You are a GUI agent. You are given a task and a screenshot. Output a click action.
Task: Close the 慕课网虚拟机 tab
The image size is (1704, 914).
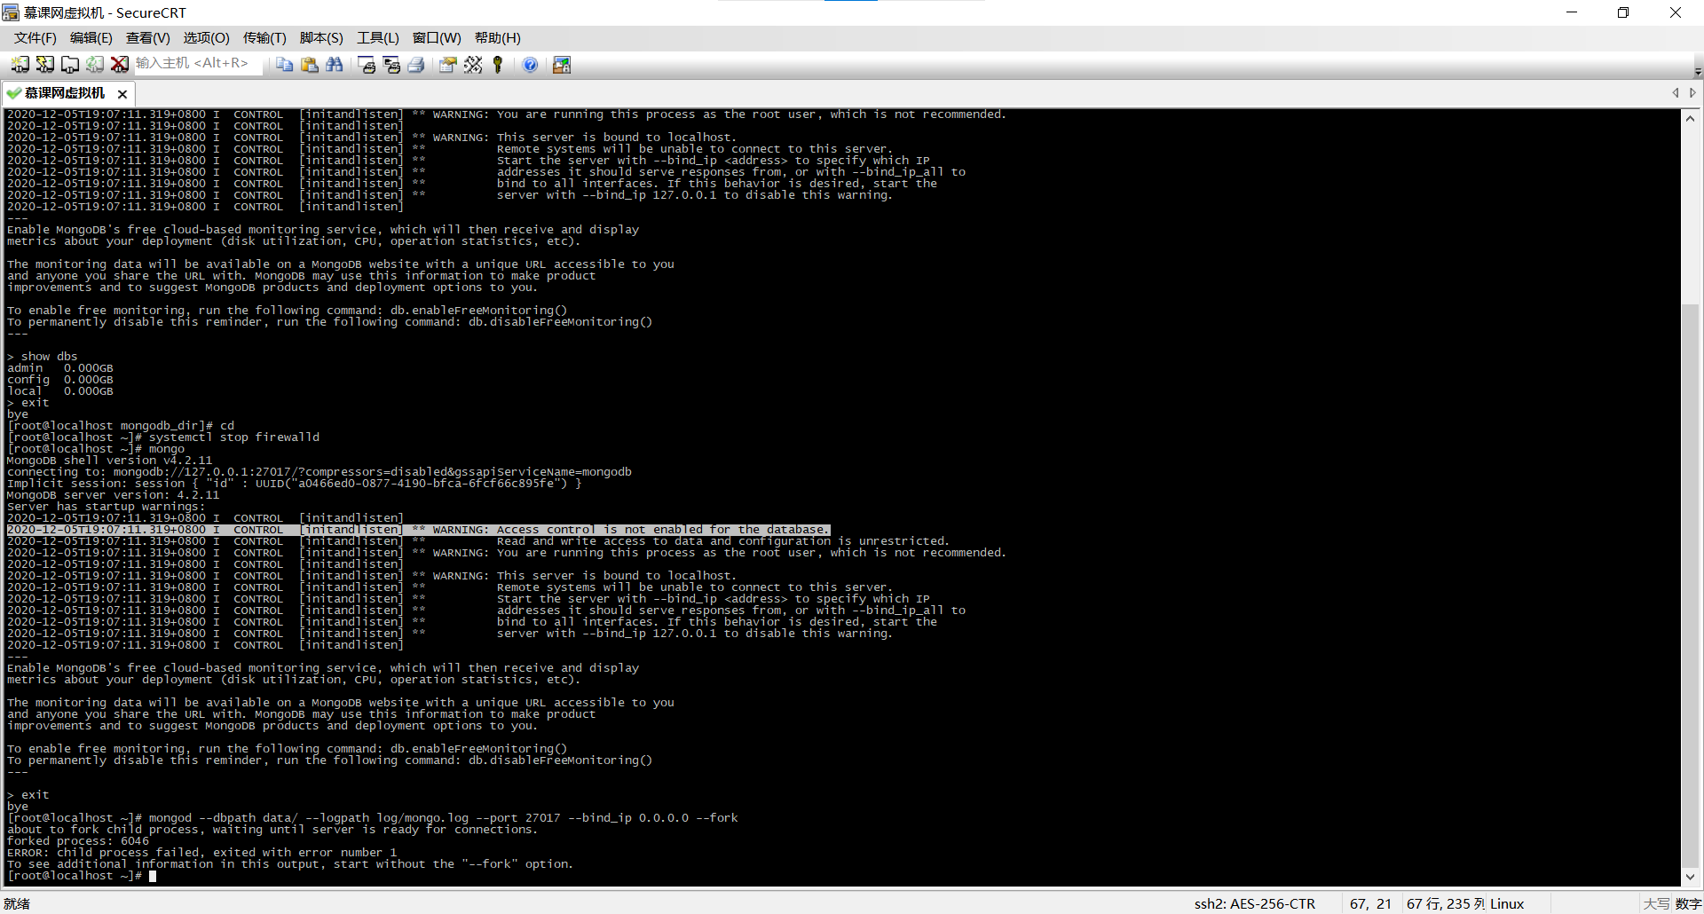point(122,93)
